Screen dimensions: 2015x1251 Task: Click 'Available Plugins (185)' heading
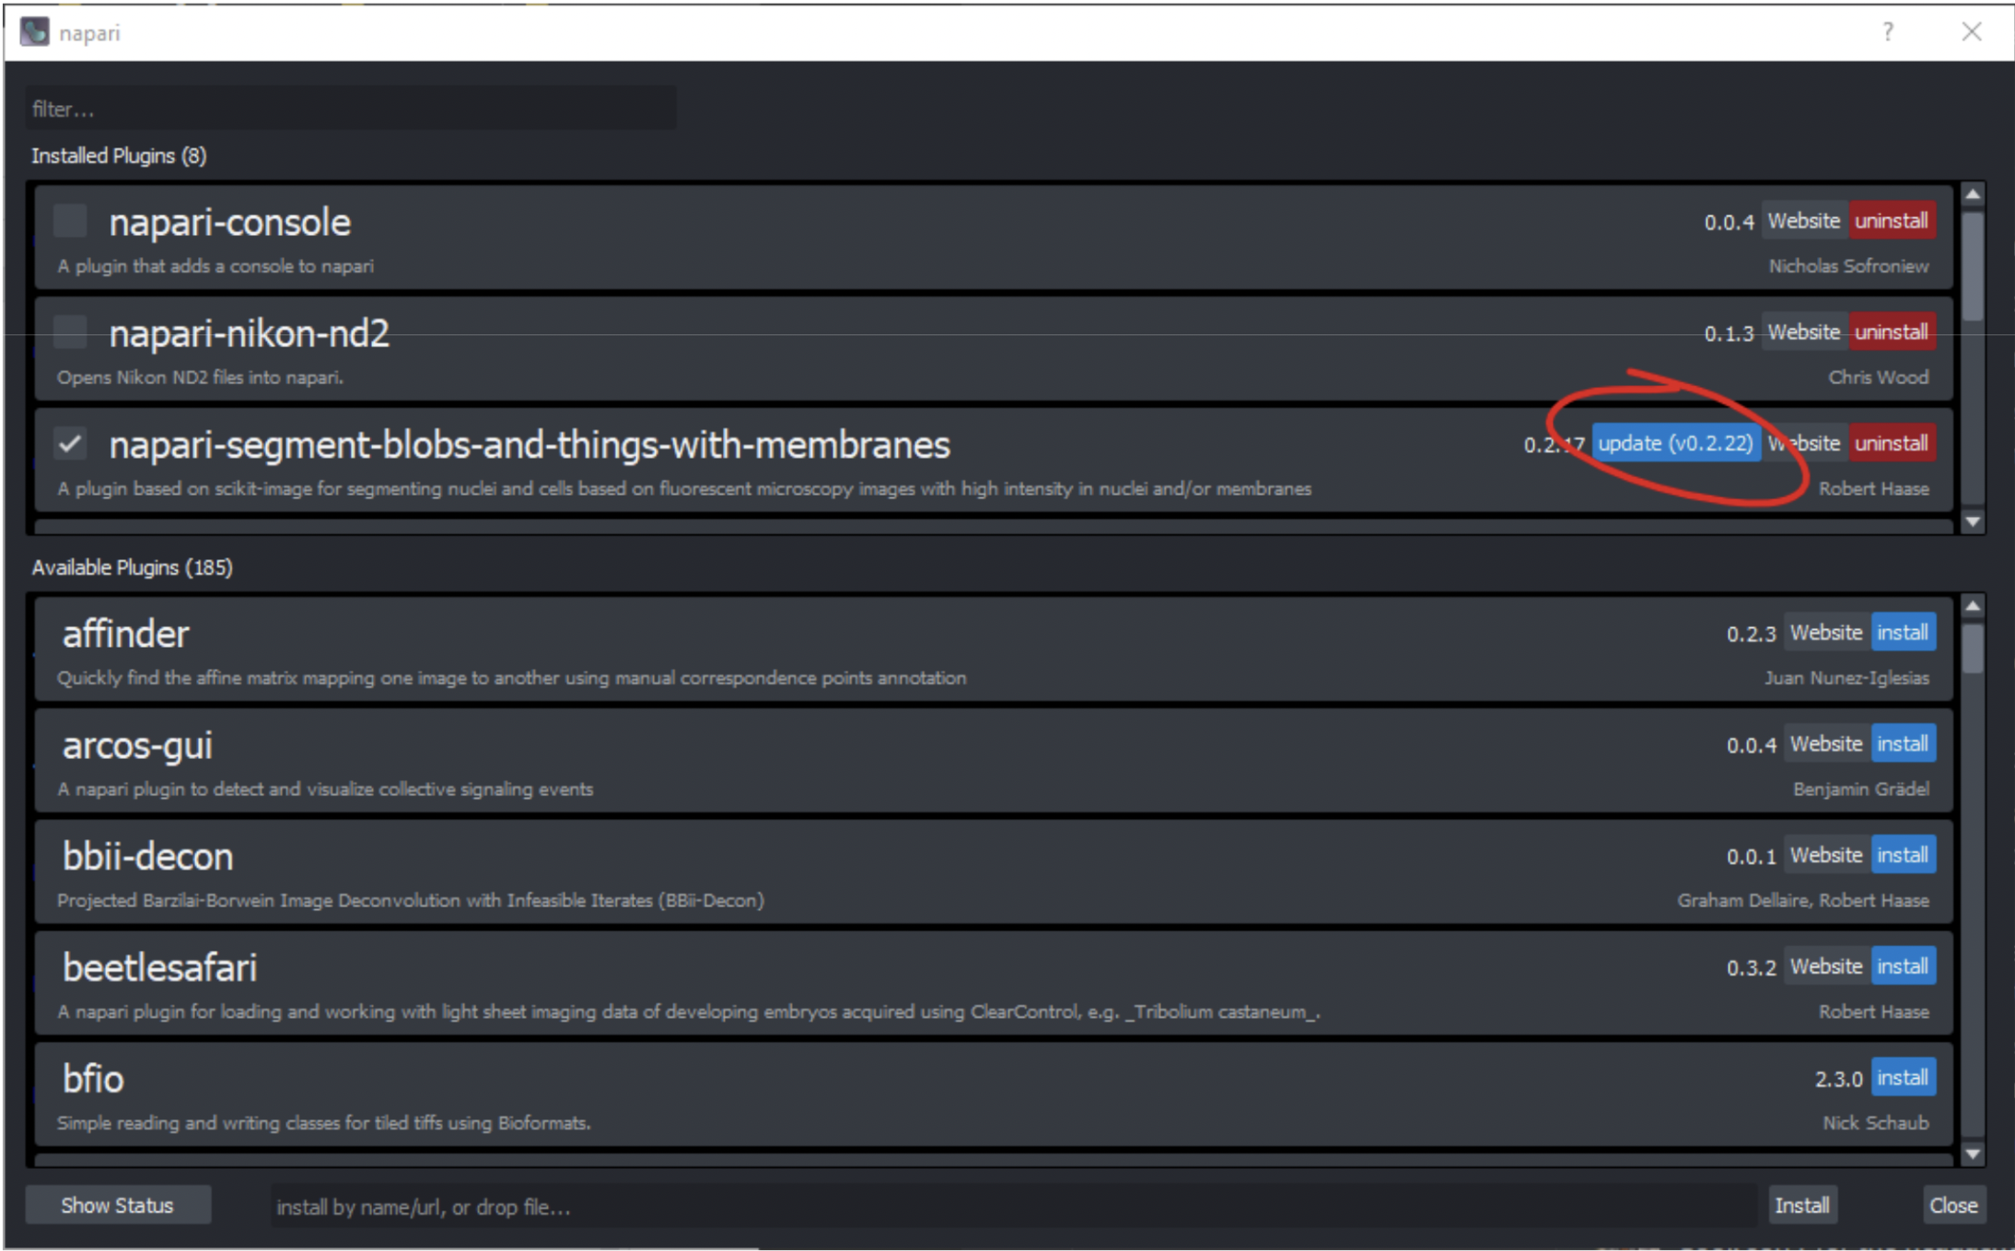pos(132,567)
